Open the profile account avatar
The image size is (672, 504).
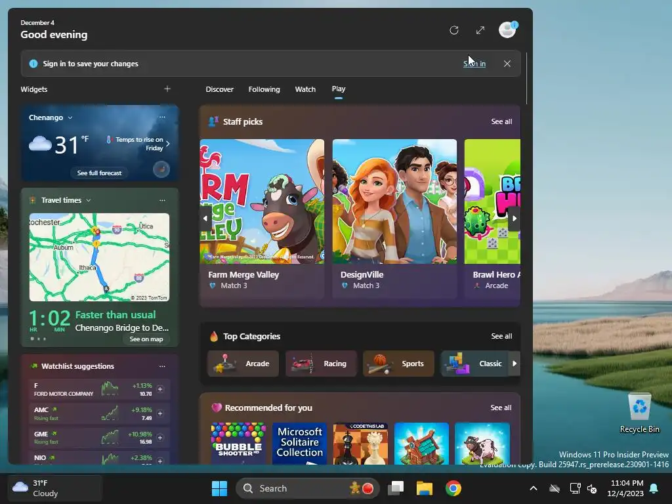508,30
